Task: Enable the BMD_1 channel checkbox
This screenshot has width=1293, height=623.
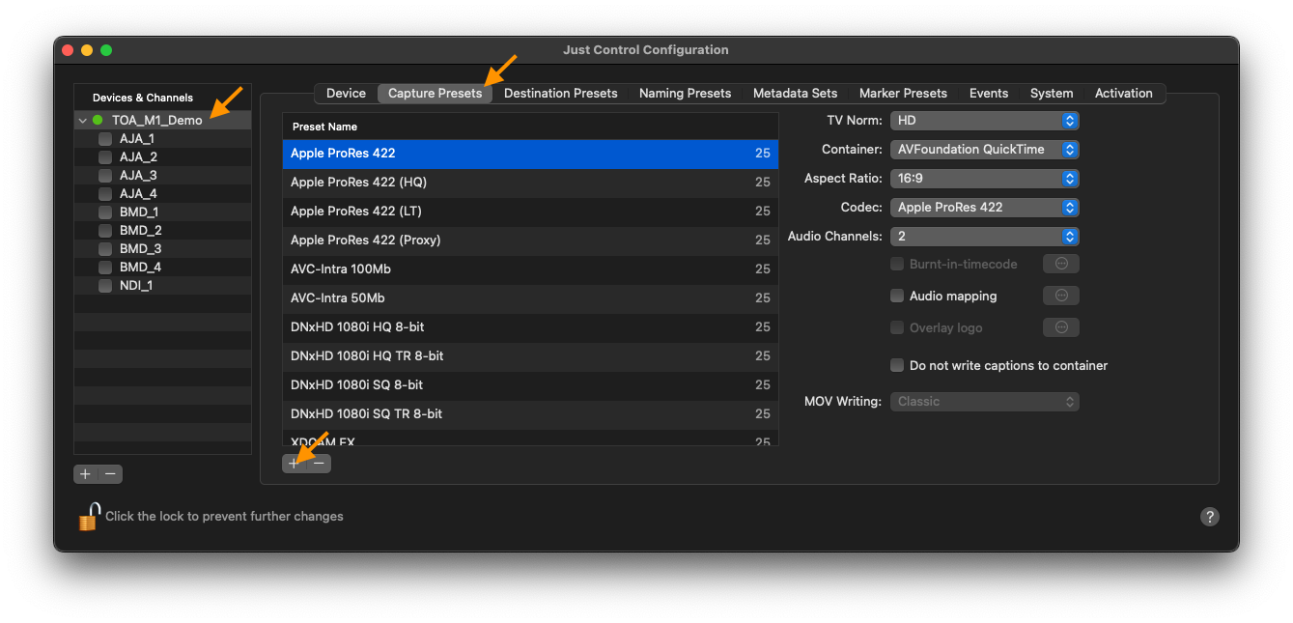Action: point(105,212)
